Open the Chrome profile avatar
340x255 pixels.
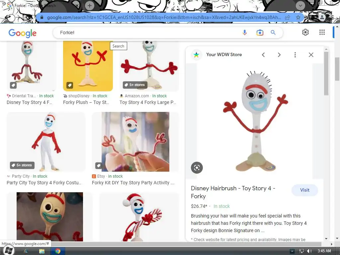pos(322,17)
